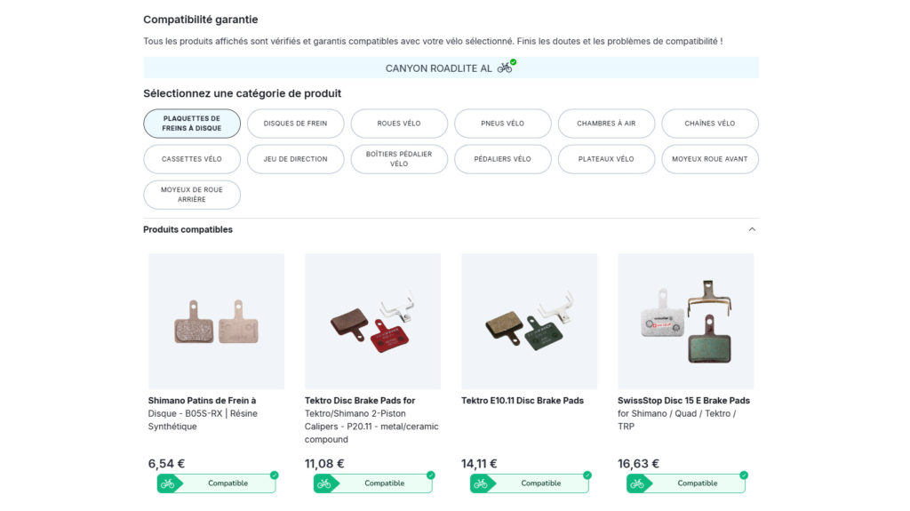910x511 pixels.
Task: Click bike icon on Tektro E10.11 compatible badge
Action: pos(480,483)
